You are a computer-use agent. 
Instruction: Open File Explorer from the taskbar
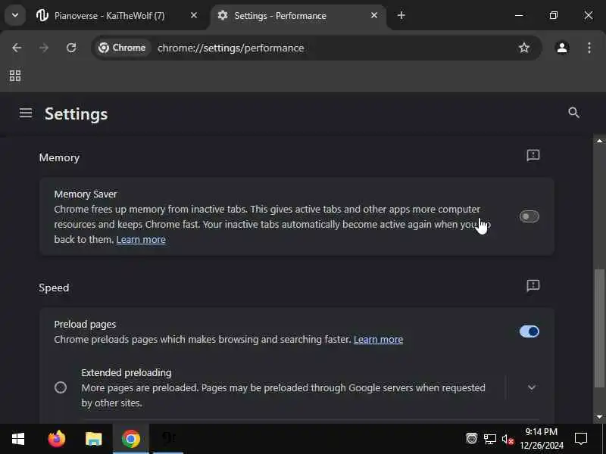pos(93,439)
